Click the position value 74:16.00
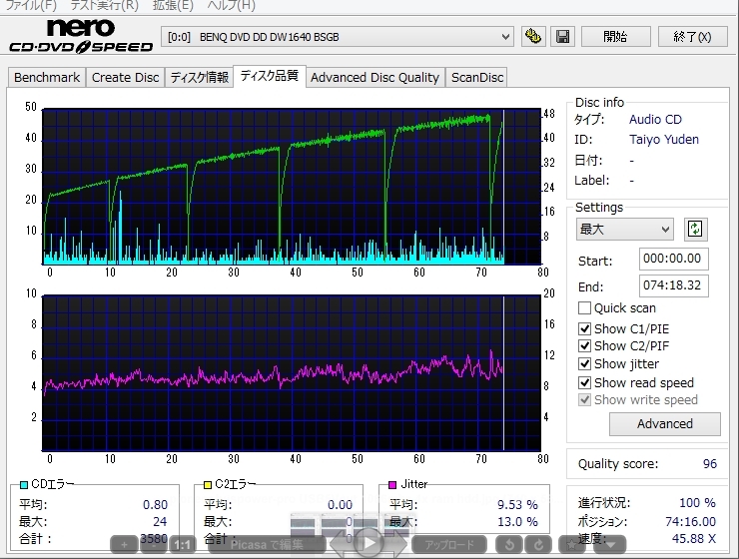Screen dimensions: 739x559 coord(690,522)
